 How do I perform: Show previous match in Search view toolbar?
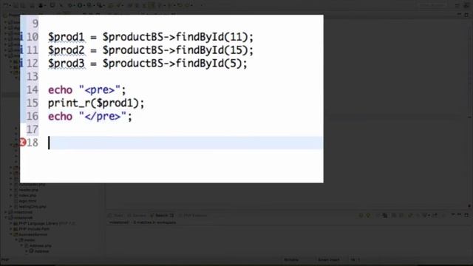tap(369, 215)
